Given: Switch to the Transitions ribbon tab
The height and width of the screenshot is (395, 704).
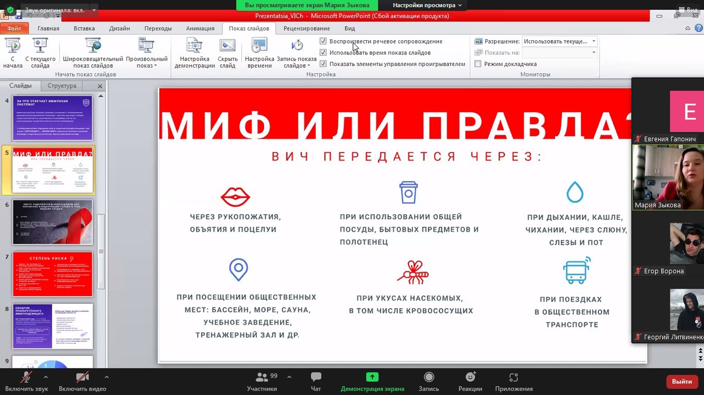Looking at the screenshot, I should point(158,29).
